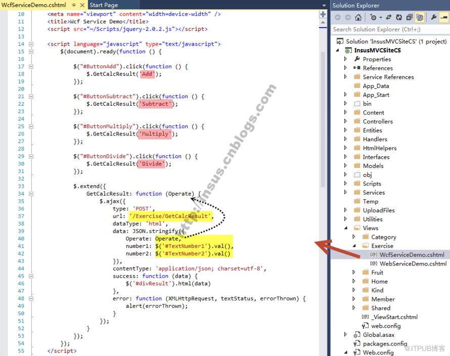Expand the Models folder arrow

point(345,166)
